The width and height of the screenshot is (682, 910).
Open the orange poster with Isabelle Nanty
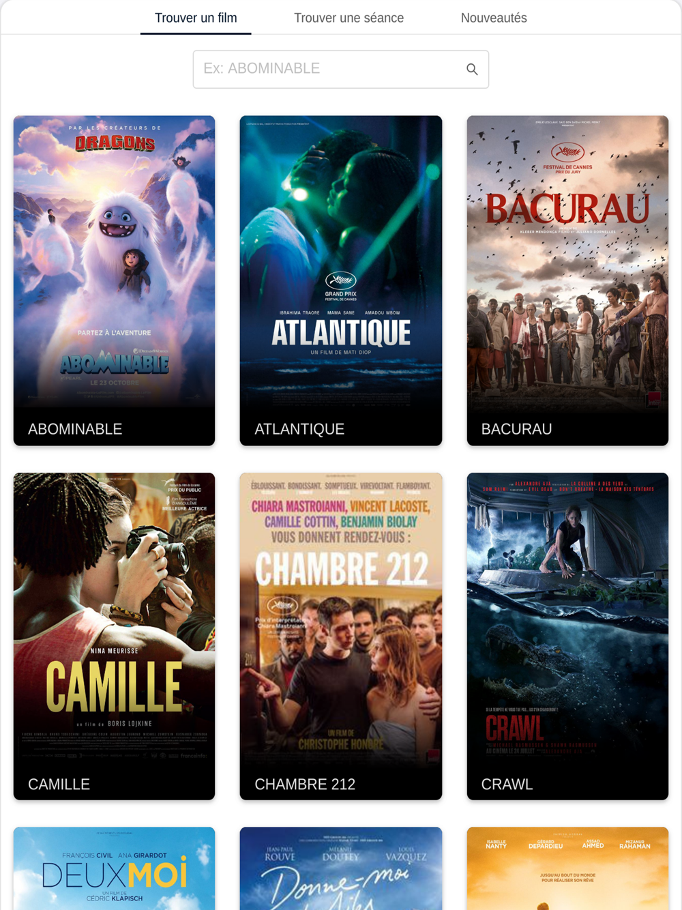tap(567, 868)
